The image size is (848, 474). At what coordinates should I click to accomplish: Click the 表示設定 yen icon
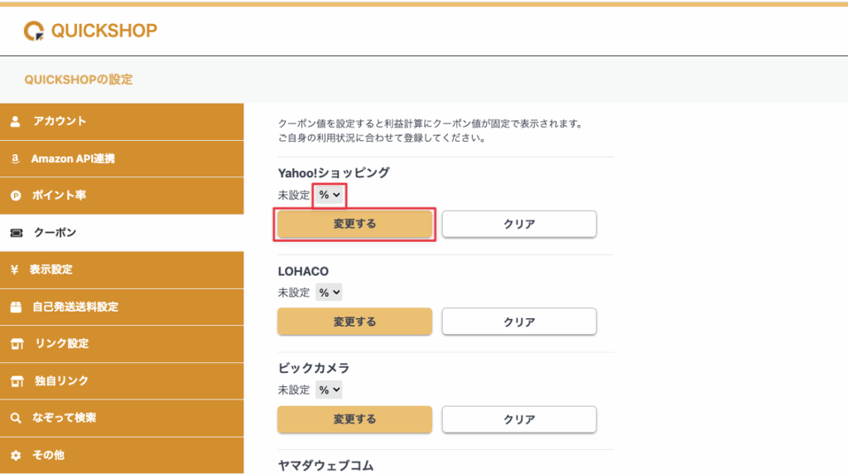click(x=16, y=270)
